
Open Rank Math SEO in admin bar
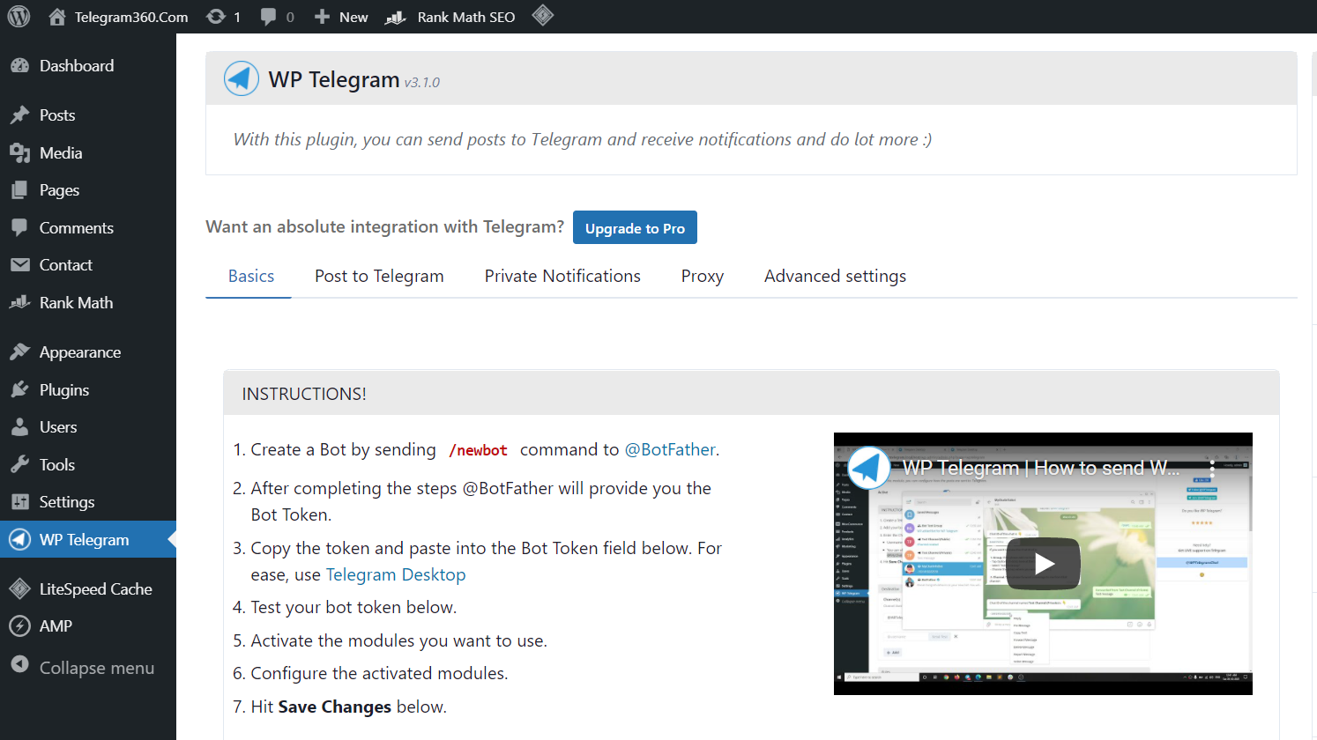[450, 17]
